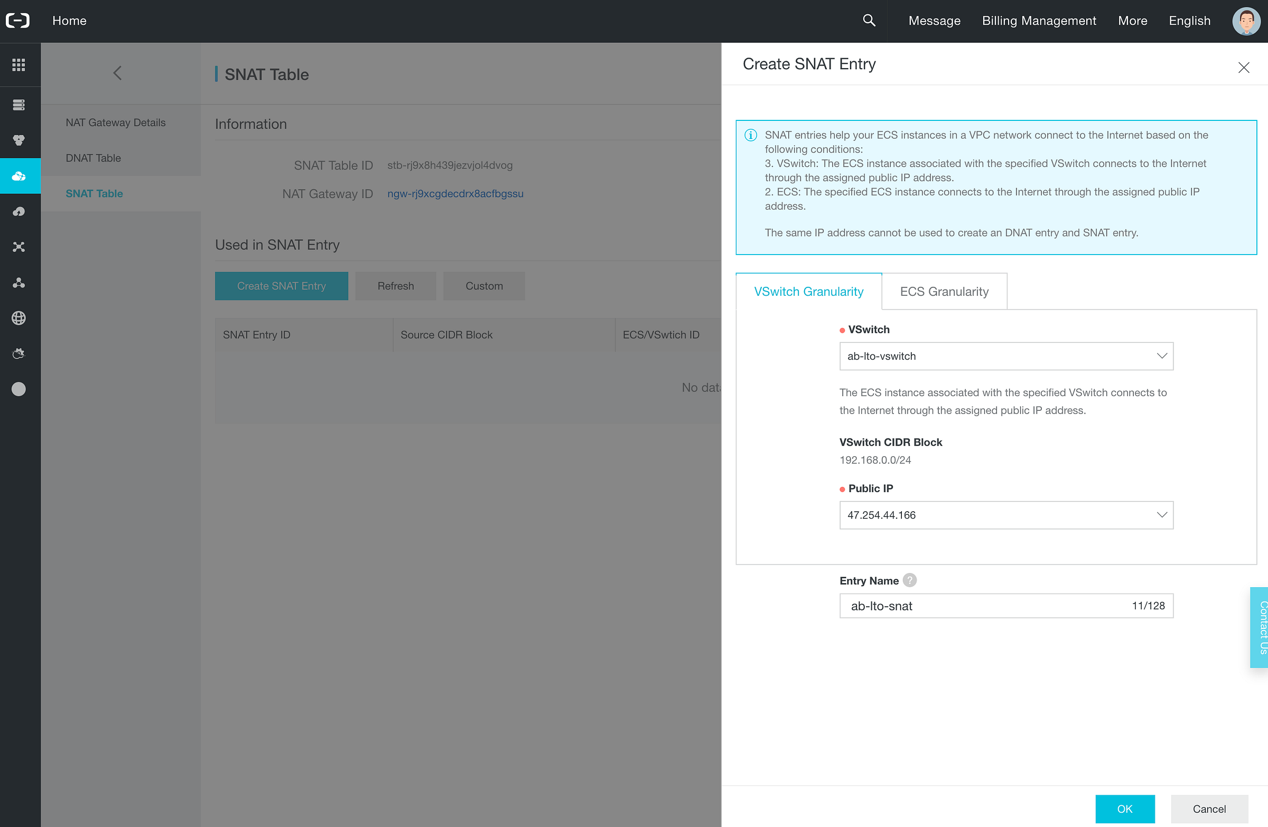Expand the VSwitch dropdown
The image size is (1268, 827).
tap(1006, 356)
